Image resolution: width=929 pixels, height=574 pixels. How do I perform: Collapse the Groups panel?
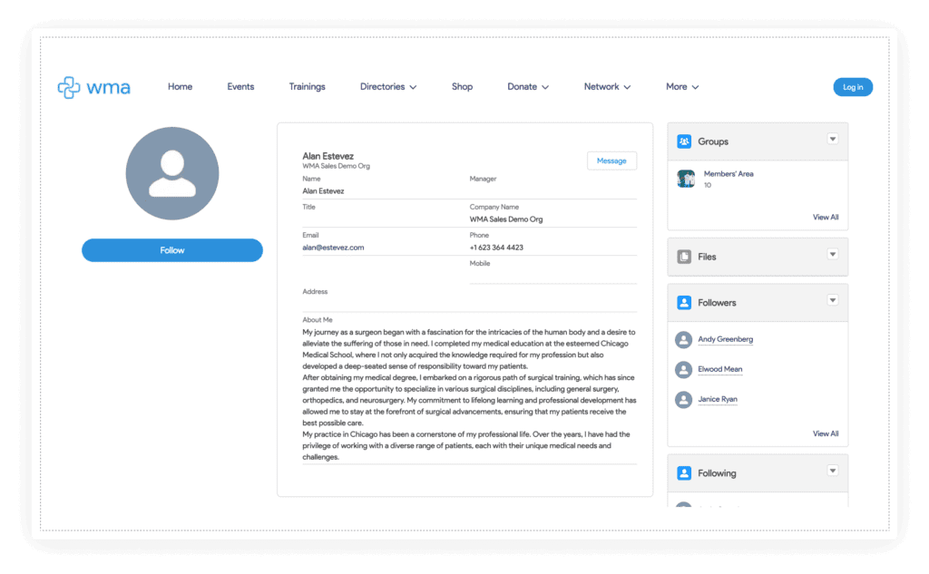click(833, 139)
